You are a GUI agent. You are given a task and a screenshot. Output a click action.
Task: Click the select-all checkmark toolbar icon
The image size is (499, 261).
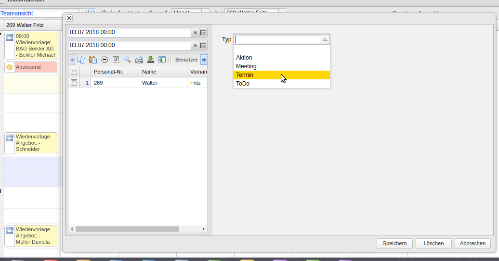coord(116,60)
